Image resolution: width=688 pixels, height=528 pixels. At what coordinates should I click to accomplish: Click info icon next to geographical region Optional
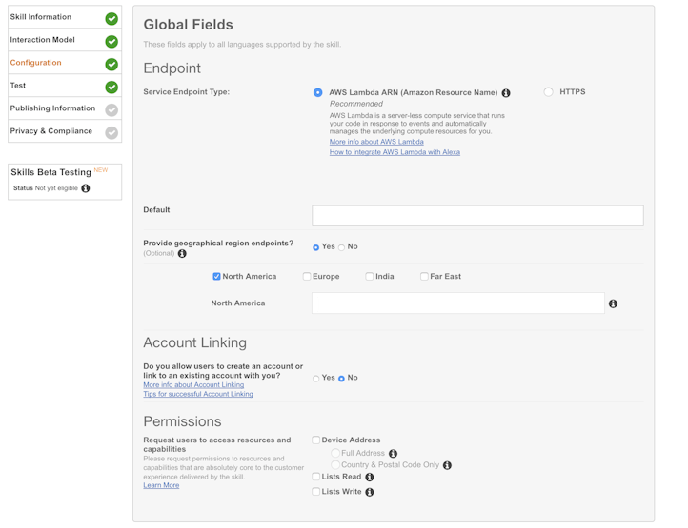182,254
